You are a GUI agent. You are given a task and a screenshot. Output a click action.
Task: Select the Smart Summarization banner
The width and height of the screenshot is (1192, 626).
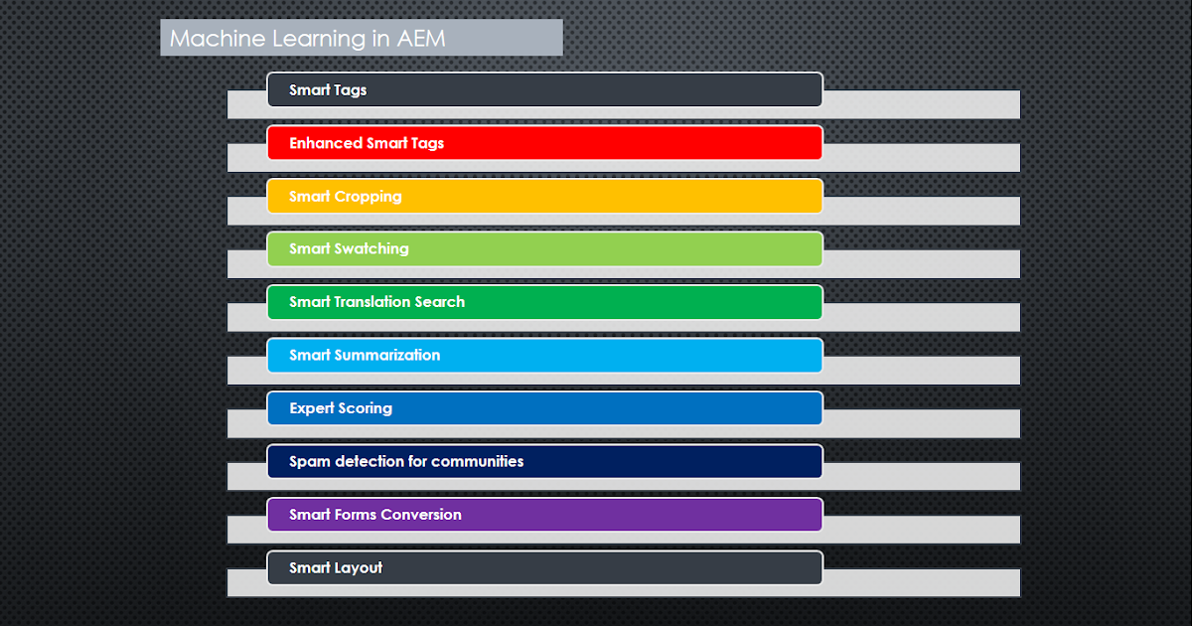[544, 355]
